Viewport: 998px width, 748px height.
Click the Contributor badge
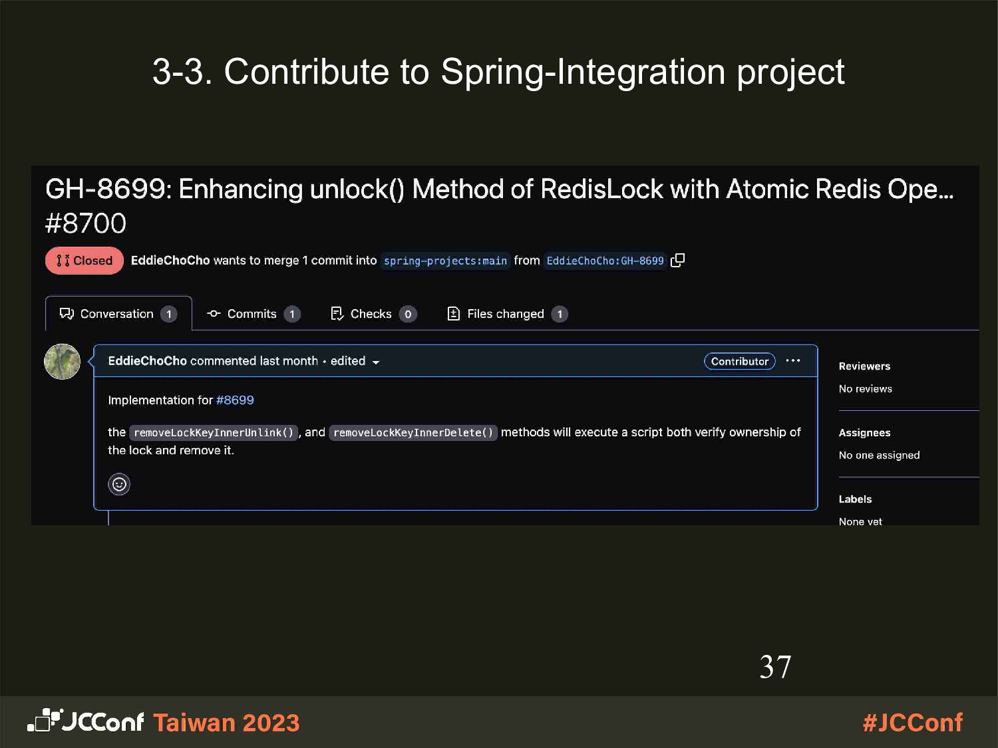[x=739, y=361]
